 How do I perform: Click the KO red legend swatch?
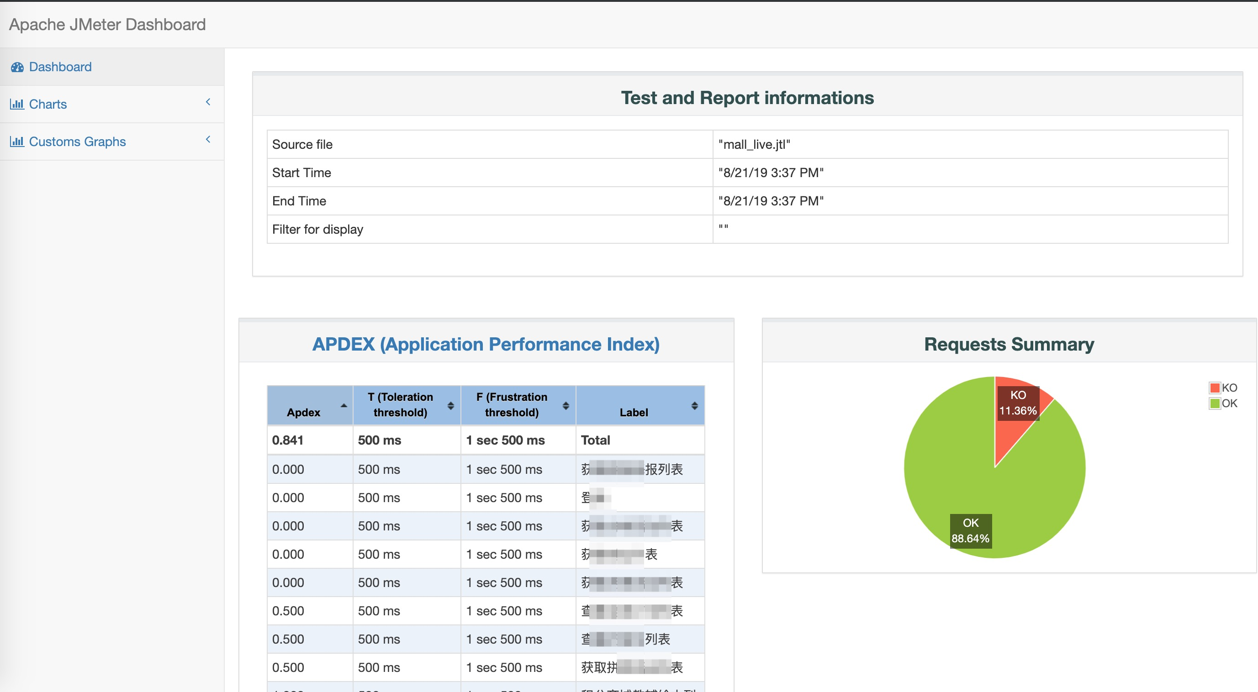click(x=1215, y=388)
